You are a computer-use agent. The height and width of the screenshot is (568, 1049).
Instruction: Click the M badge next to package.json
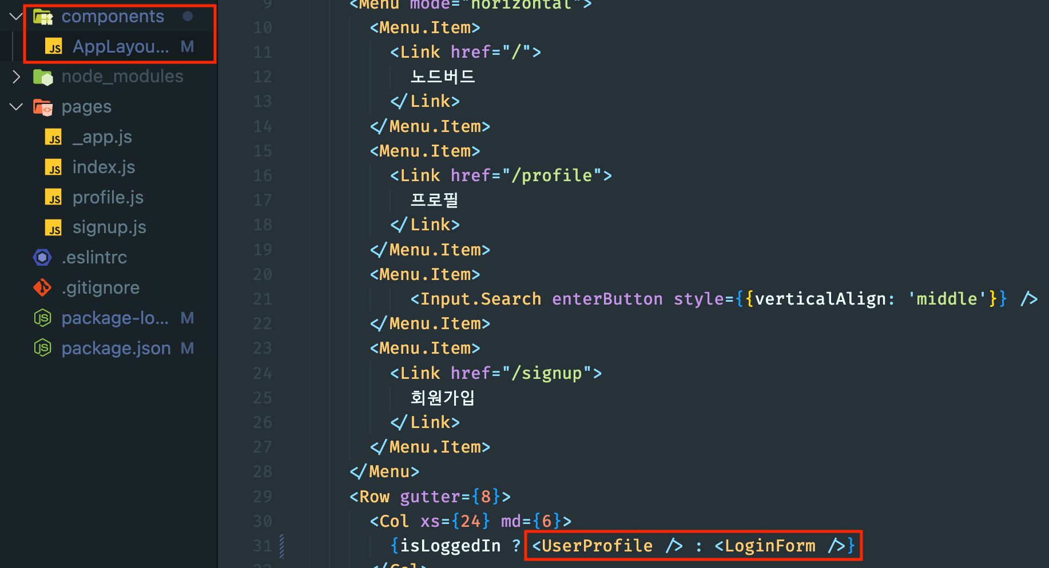pyautogui.click(x=187, y=348)
